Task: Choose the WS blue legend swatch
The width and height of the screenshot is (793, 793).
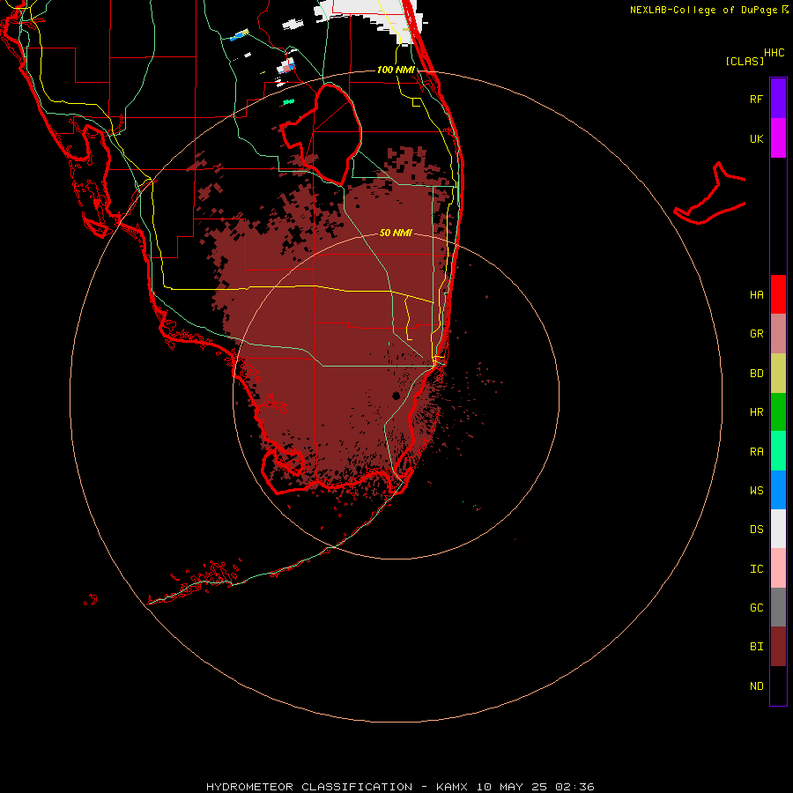Action: pos(778,490)
